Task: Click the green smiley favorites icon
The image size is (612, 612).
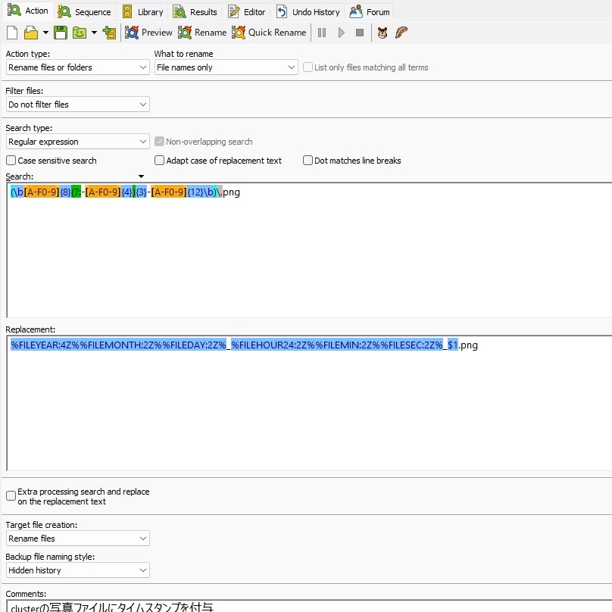Action: 80,33
